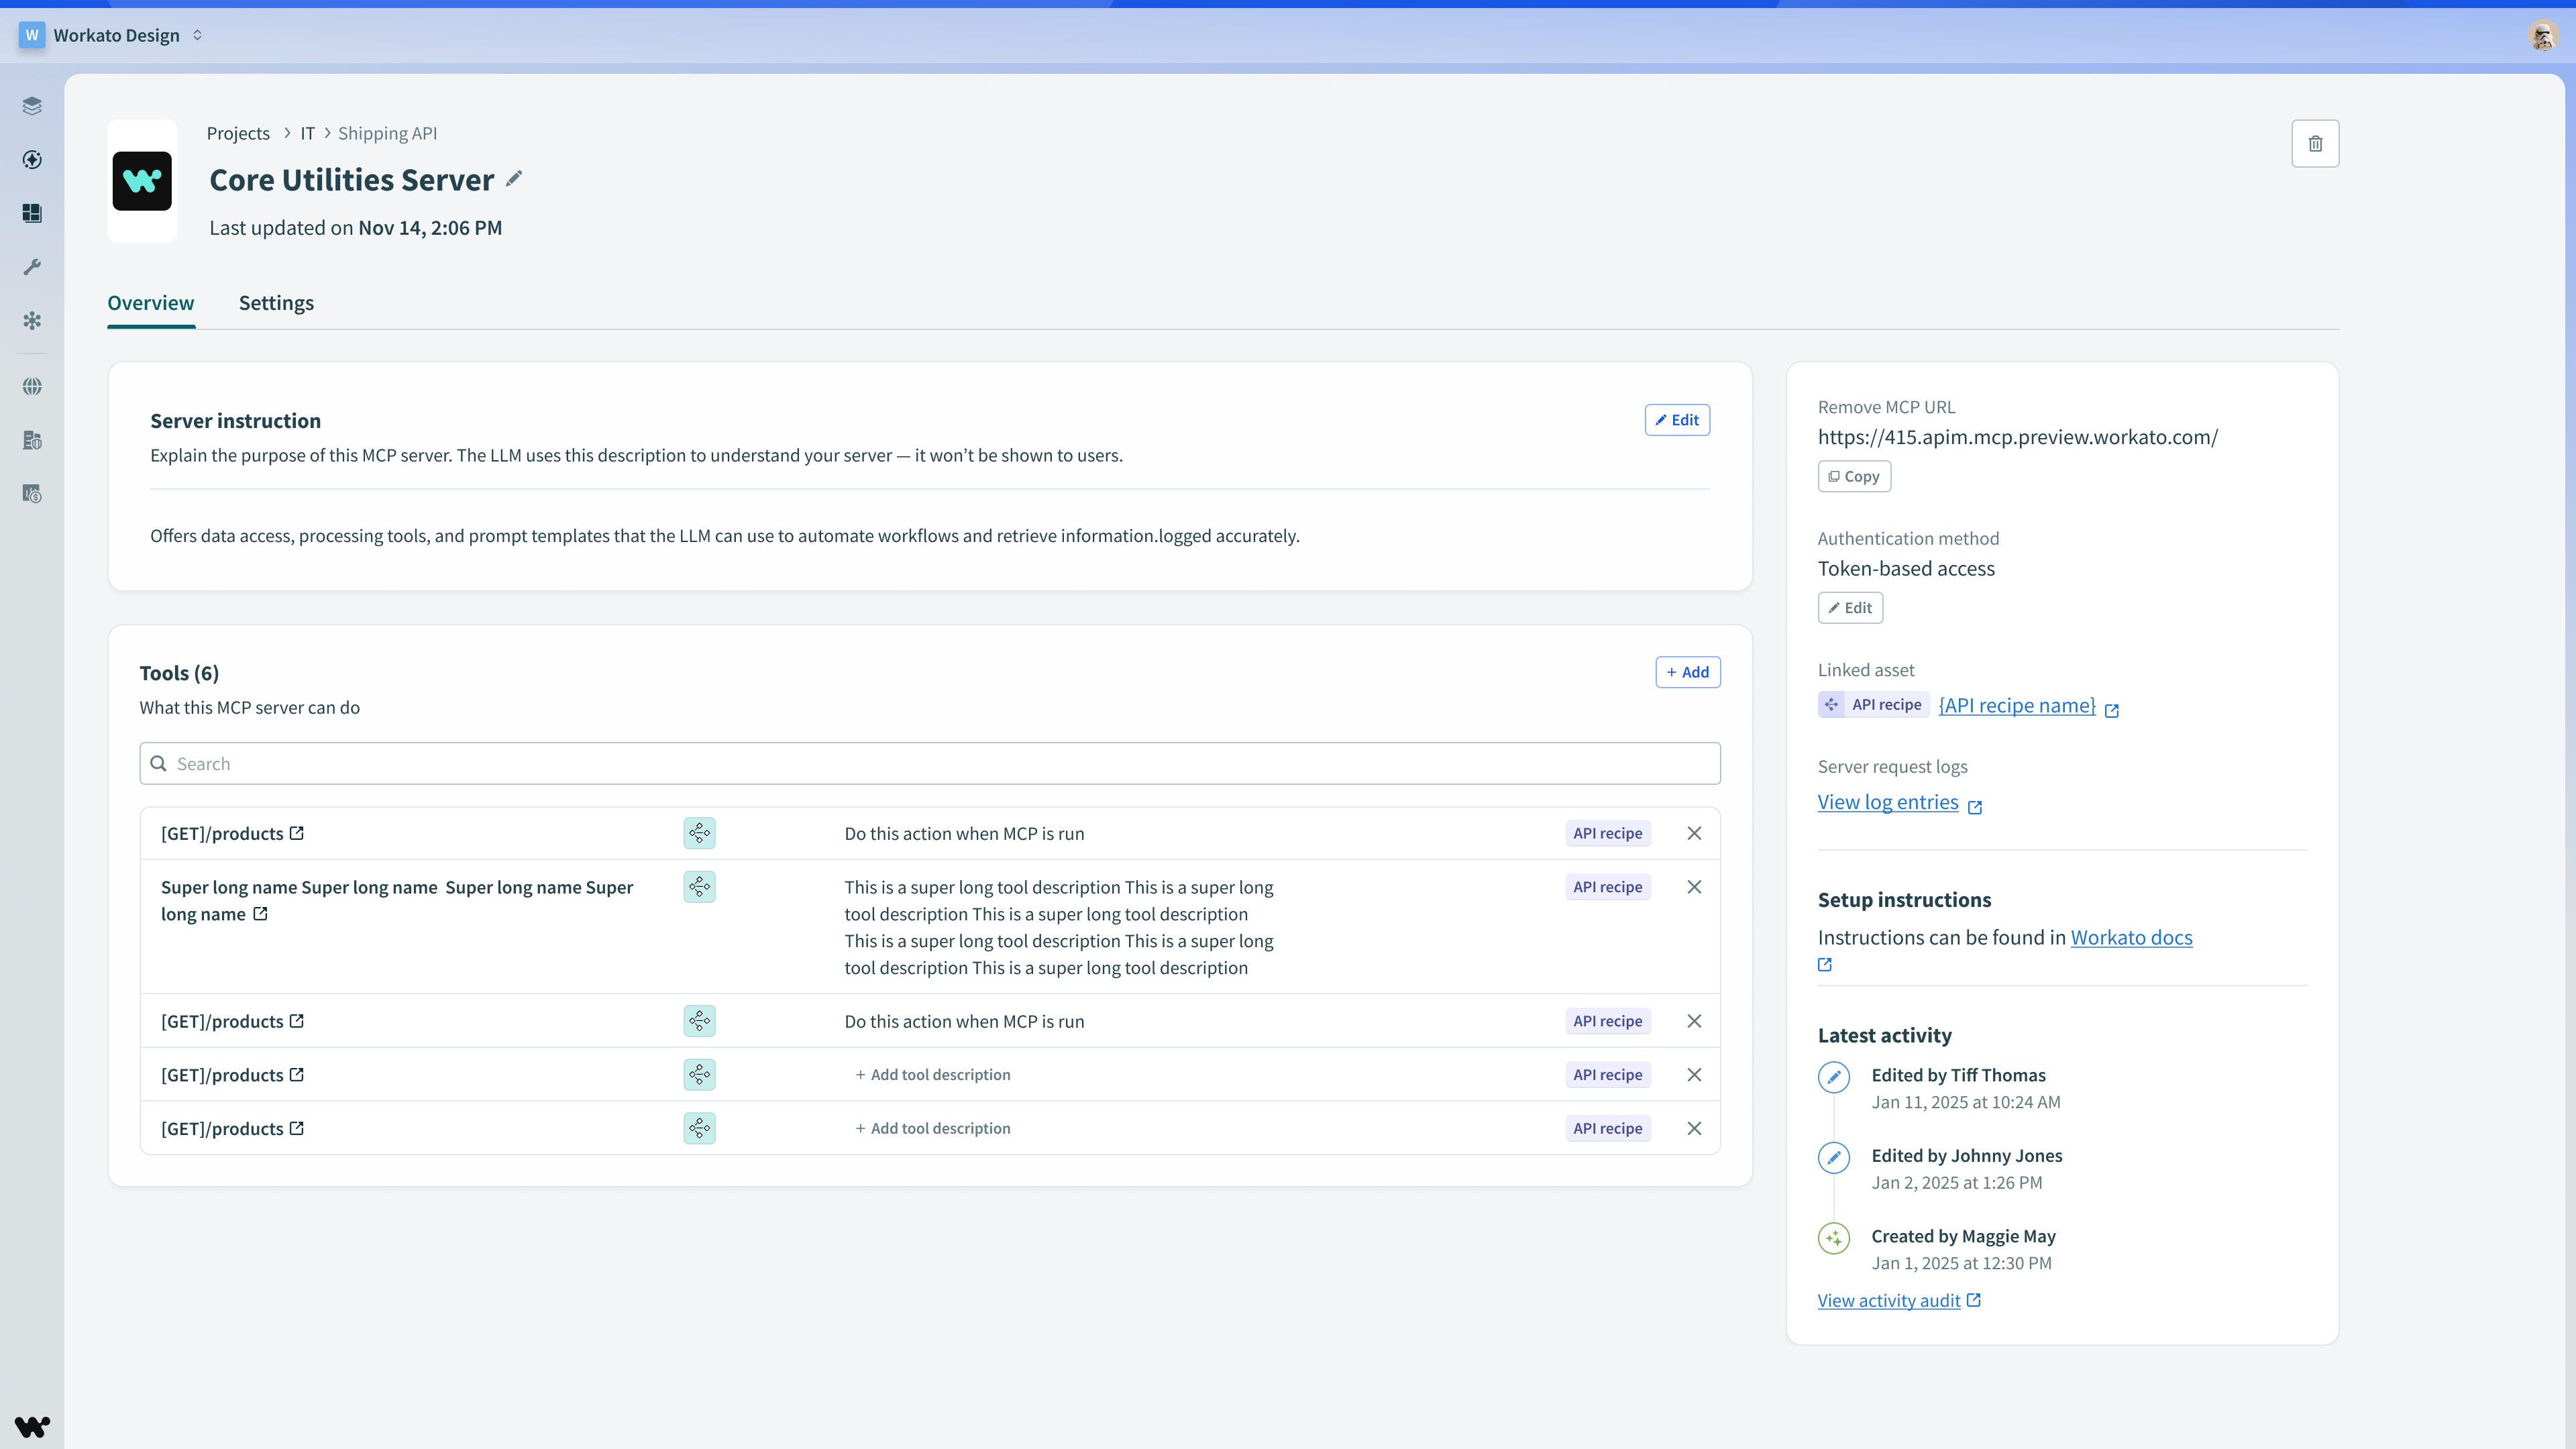Open View log entries link

coord(1887,802)
